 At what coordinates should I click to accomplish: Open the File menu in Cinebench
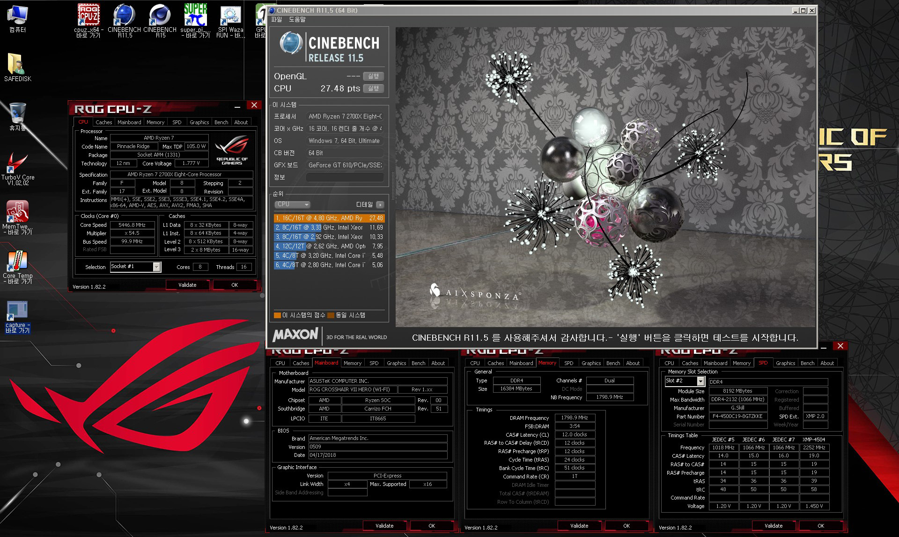(x=277, y=20)
